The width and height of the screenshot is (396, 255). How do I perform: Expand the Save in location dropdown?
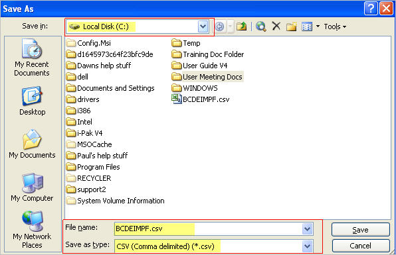pyautogui.click(x=203, y=26)
